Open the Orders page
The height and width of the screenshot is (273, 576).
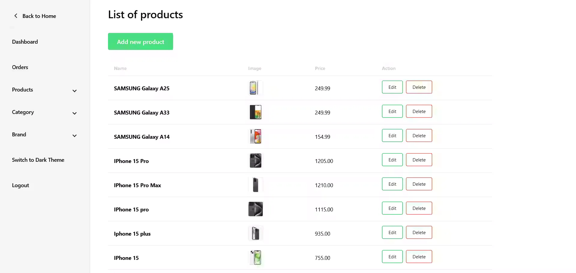point(20,67)
